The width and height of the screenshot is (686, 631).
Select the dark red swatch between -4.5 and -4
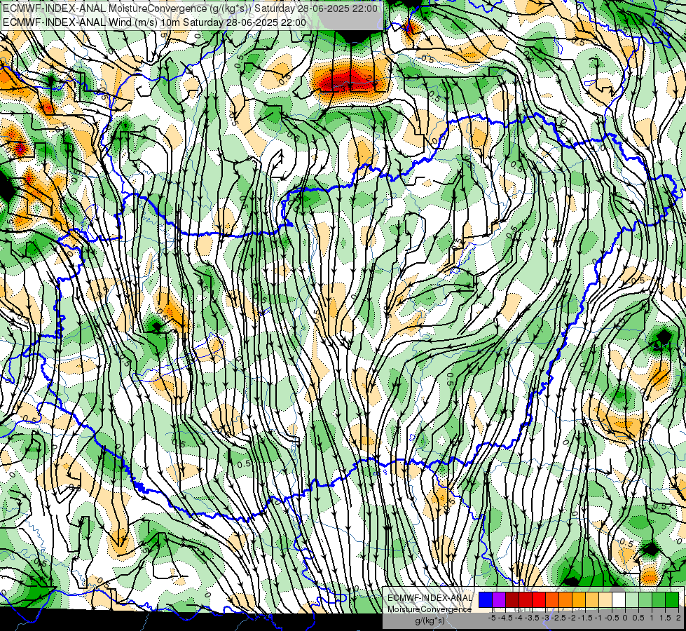pos(512,599)
